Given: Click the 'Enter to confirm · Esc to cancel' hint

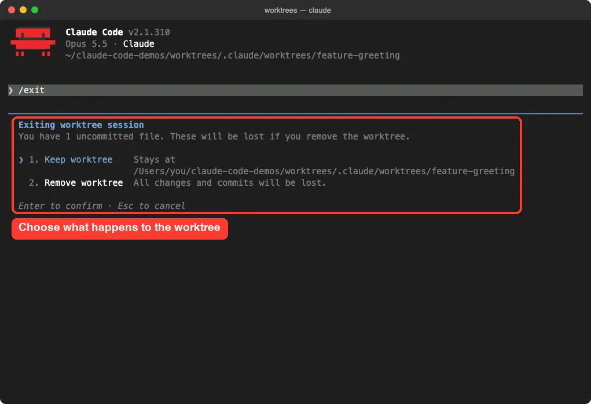Looking at the screenshot, I should [x=102, y=206].
